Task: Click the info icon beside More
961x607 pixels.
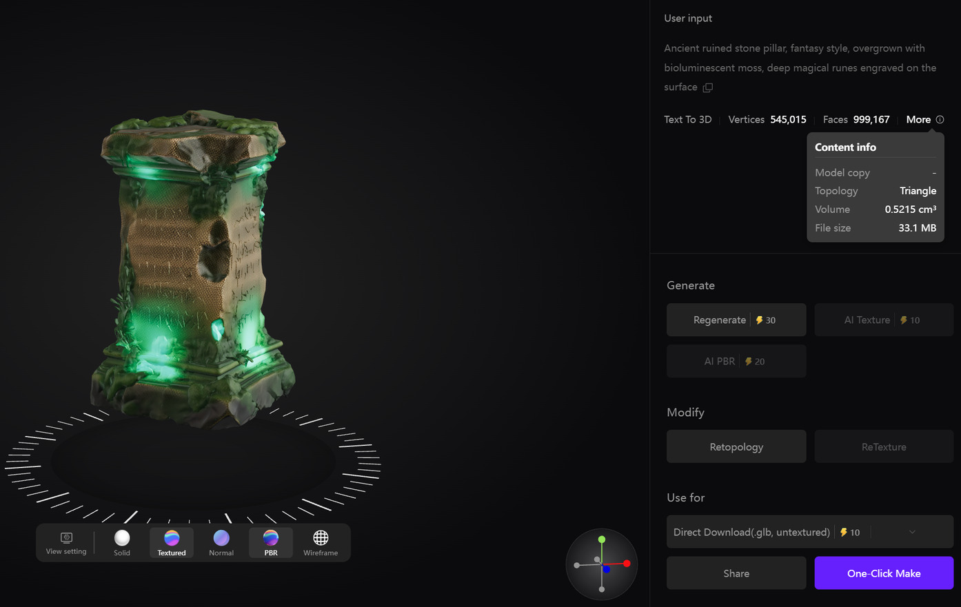Action: [941, 119]
